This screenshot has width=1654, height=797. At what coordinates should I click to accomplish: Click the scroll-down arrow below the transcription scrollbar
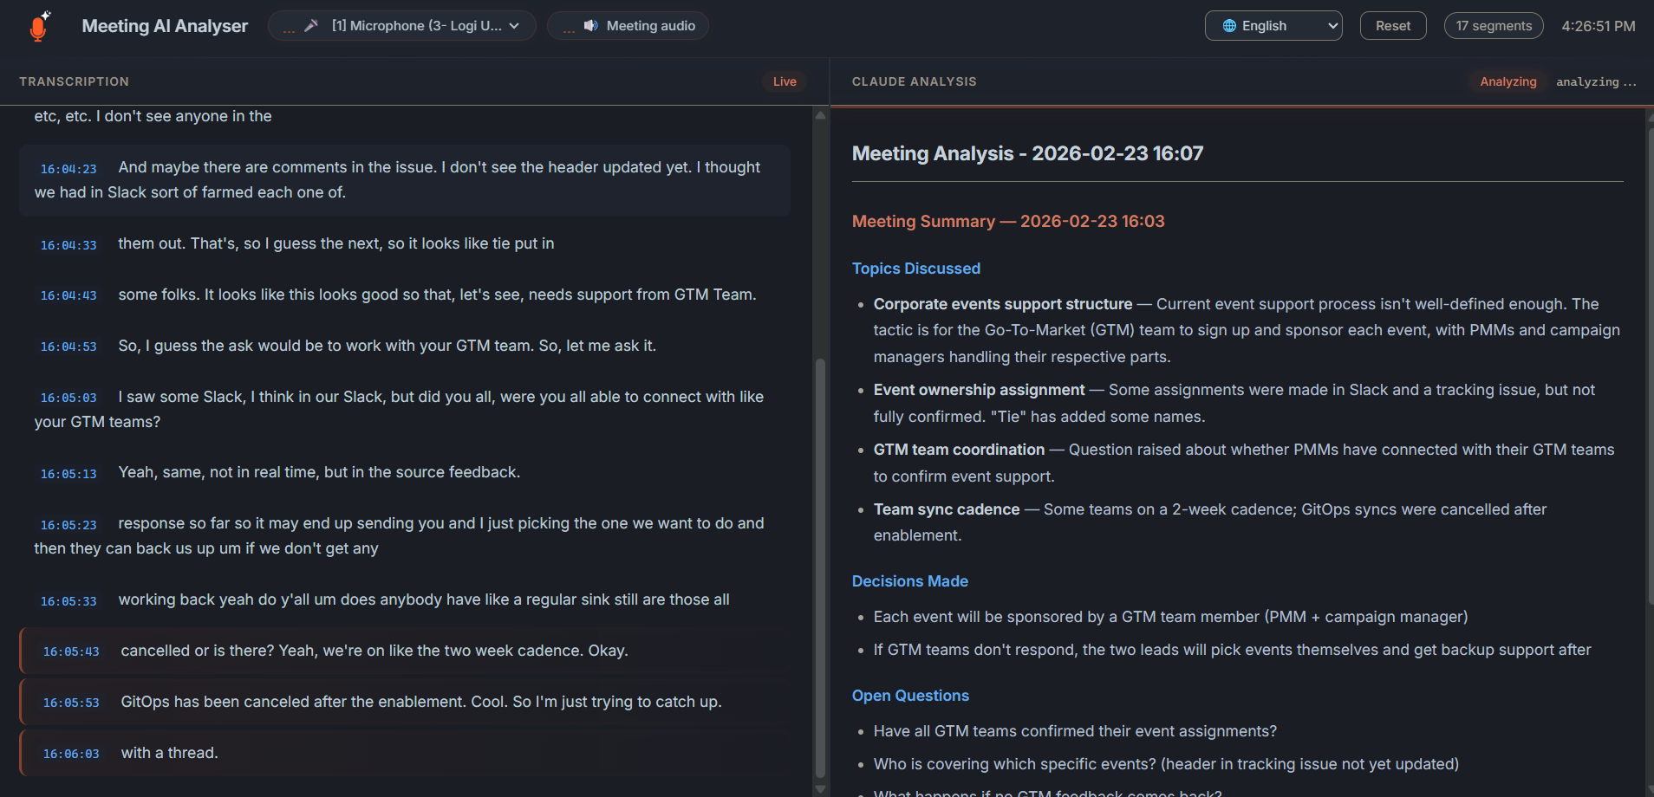click(820, 788)
